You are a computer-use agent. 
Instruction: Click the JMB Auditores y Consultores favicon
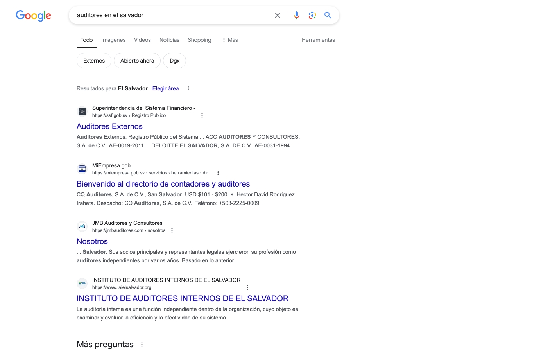pos(82,226)
